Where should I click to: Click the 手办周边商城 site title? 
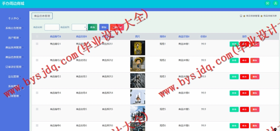13,4
